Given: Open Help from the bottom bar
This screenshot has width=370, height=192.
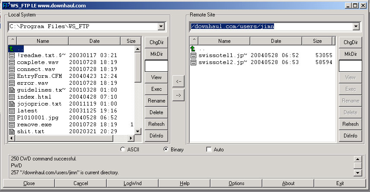Looking at the screenshot, I should 184,183.
